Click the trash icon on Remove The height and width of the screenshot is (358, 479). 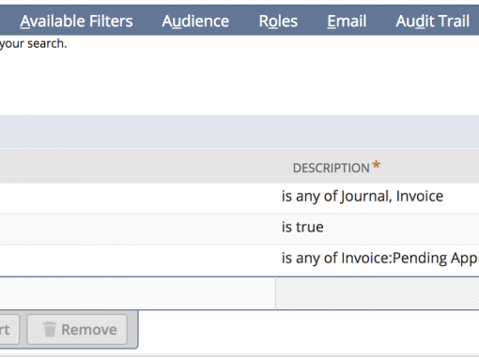(x=50, y=329)
